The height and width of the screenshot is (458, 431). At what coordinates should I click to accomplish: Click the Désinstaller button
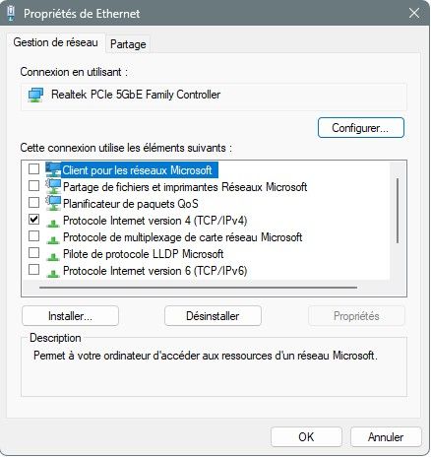213,316
